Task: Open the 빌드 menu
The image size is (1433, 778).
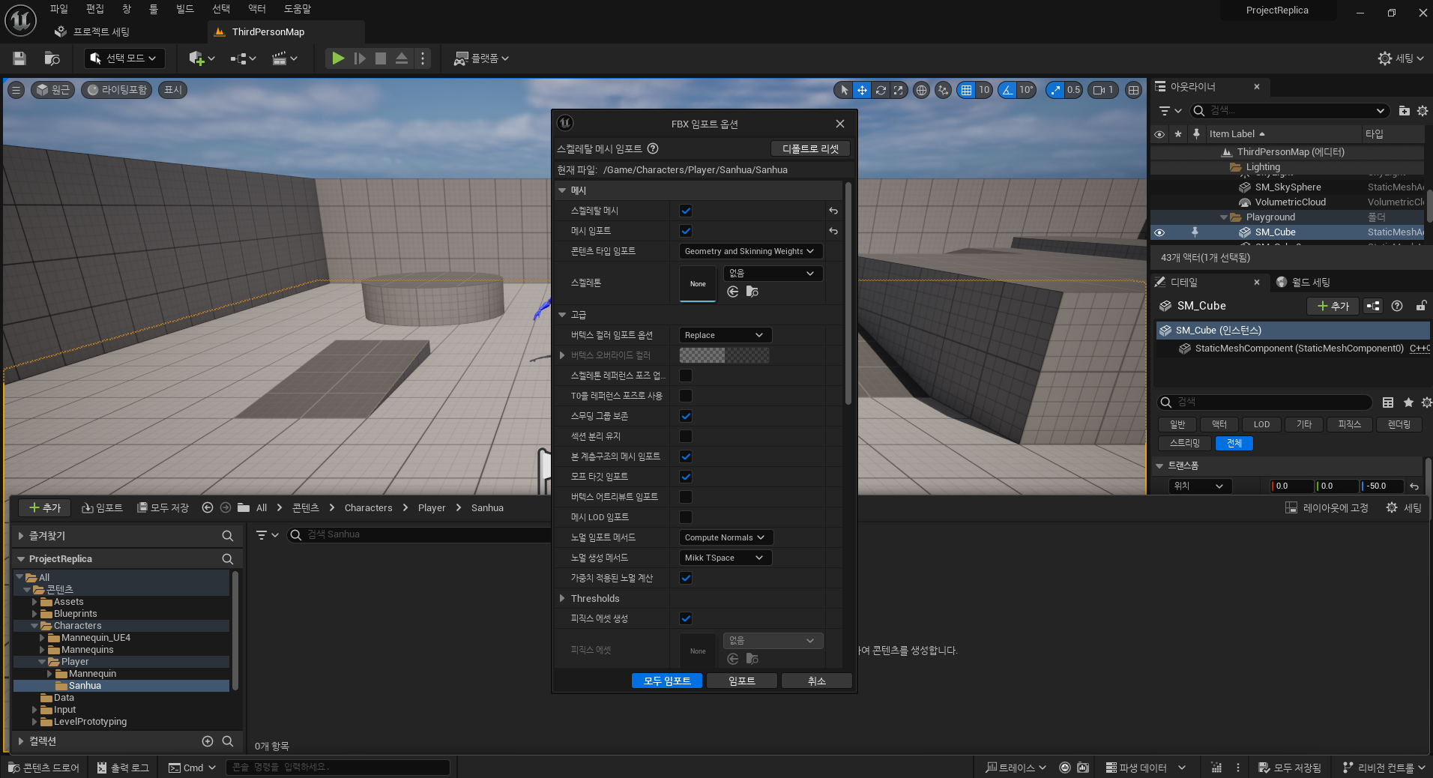Action: (184, 9)
